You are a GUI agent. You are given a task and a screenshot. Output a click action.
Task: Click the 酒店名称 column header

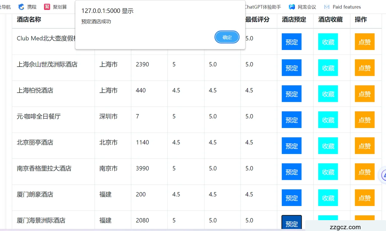[x=29, y=20]
